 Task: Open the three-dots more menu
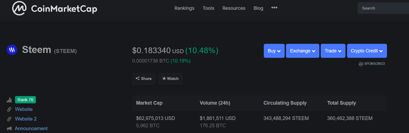(x=274, y=8)
